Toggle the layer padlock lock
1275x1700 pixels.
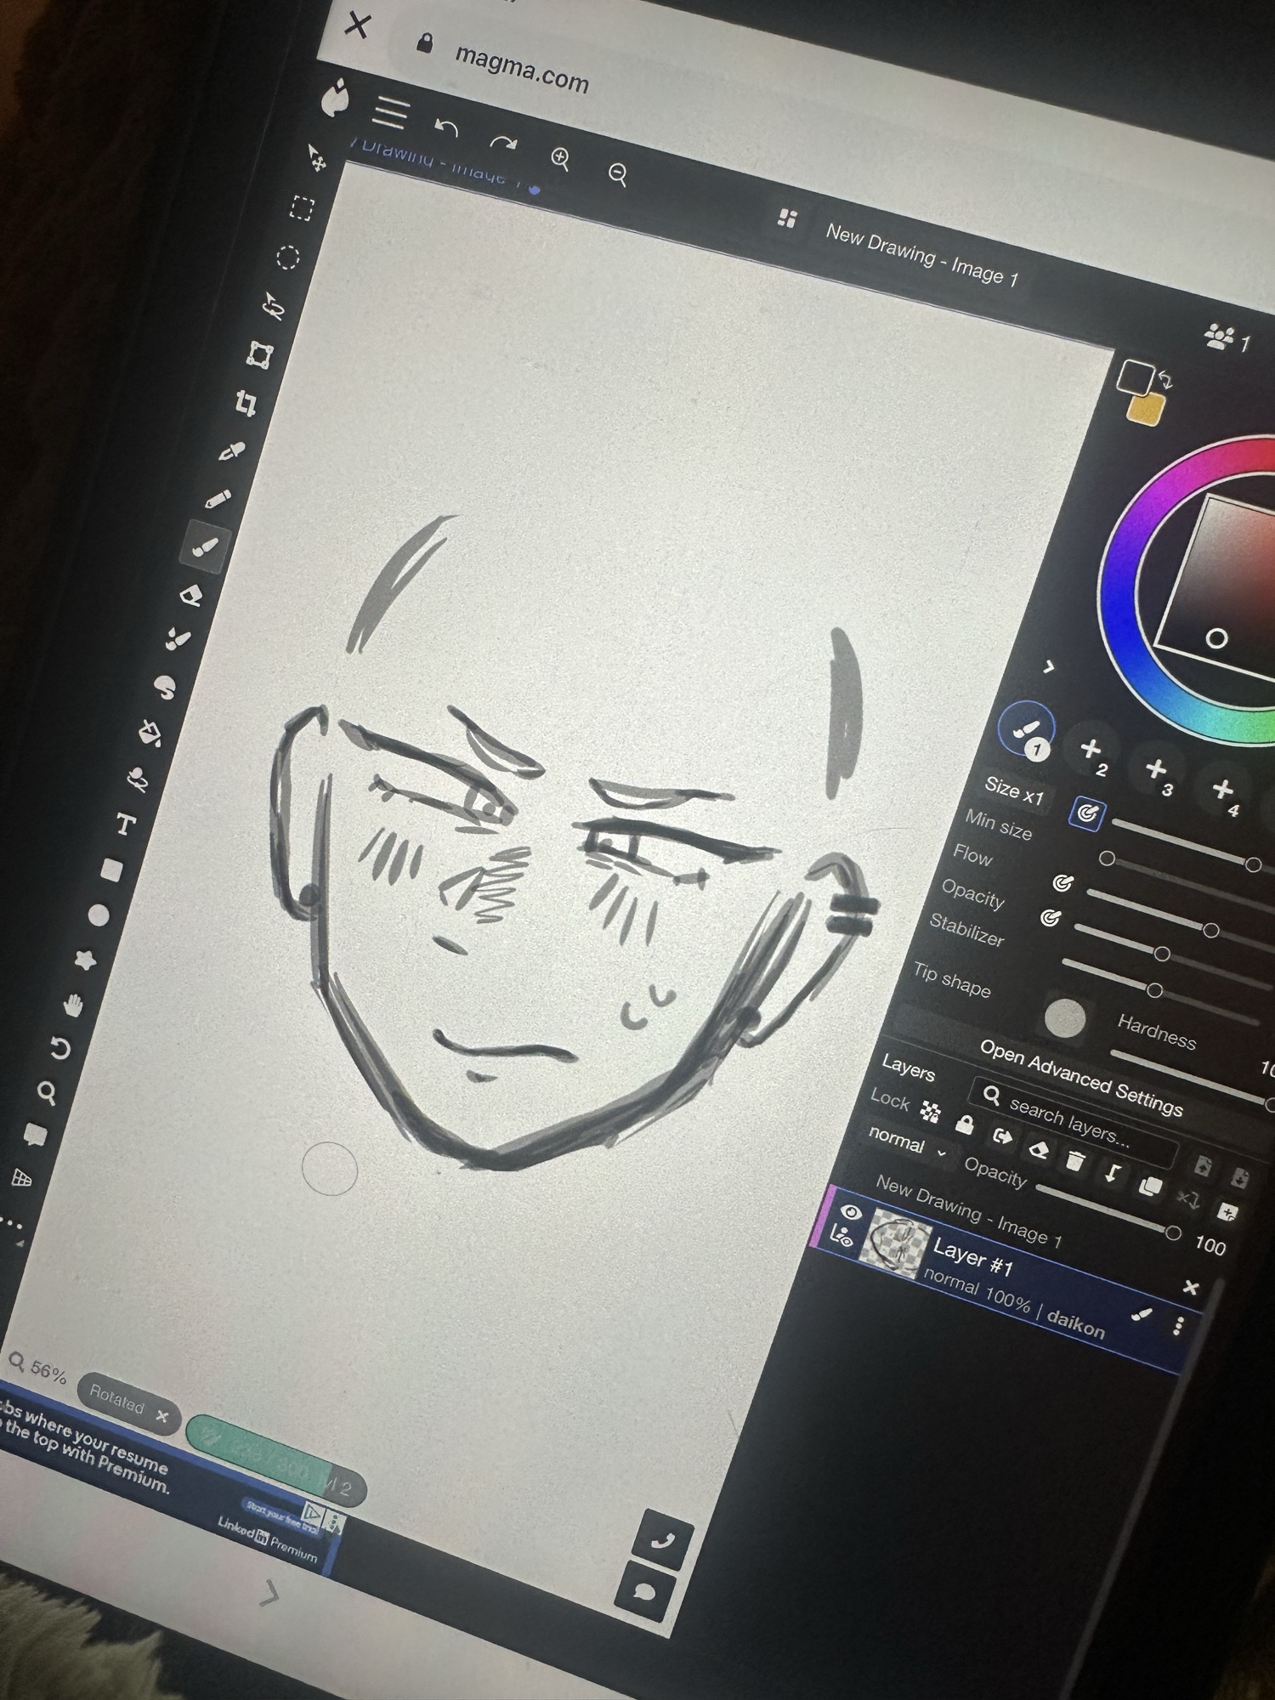click(x=965, y=1124)
